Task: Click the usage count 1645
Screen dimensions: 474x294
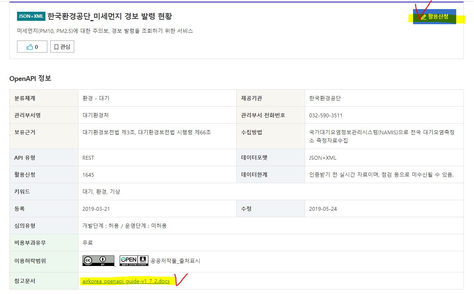Action: [88, 175]
